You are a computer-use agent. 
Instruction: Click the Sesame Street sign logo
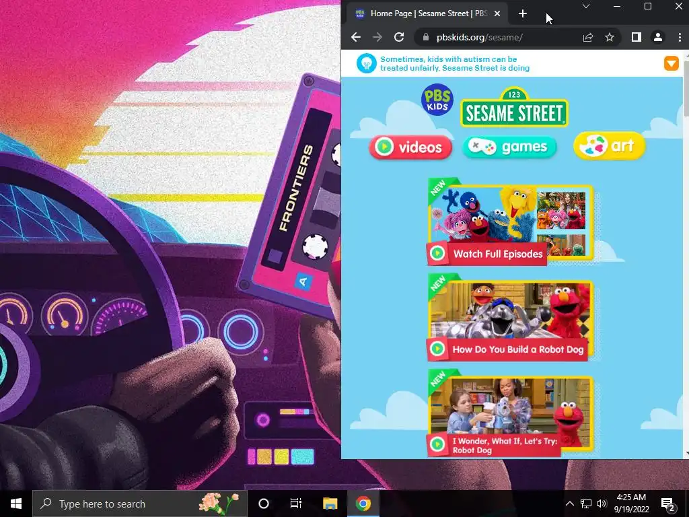point(514,108)
